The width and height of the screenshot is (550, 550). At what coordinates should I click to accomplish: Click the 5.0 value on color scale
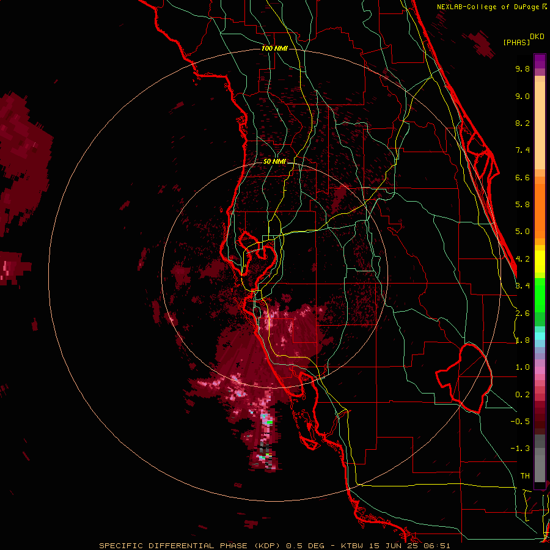click(522, 232)
